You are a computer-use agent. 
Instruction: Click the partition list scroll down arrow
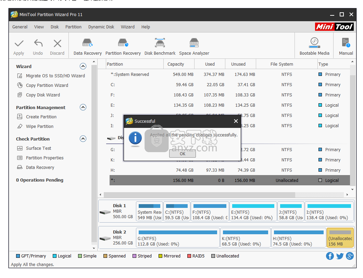pos(352,189)
